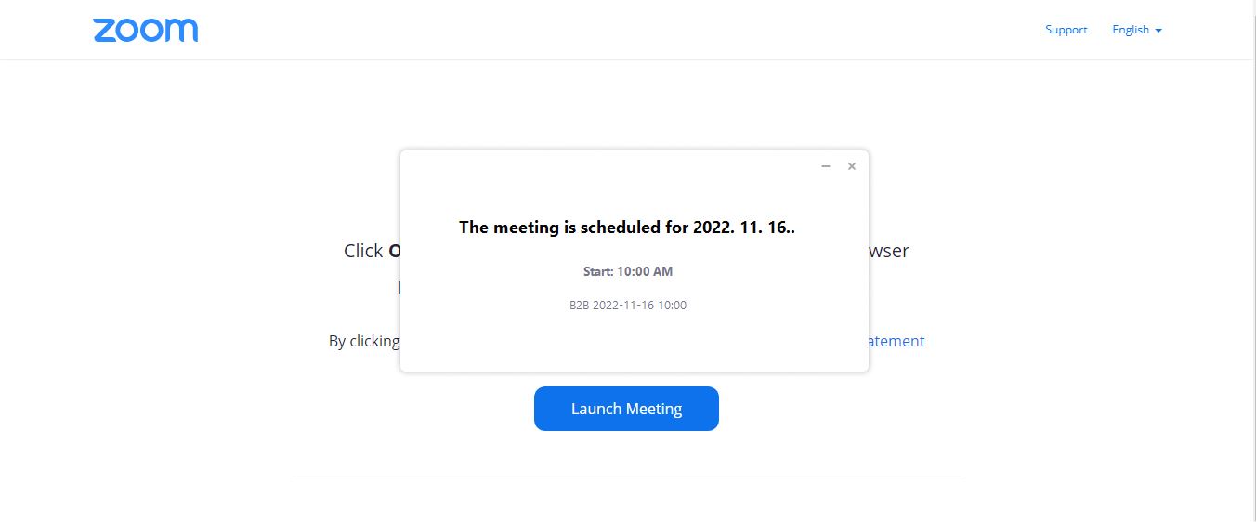The image size is (1256, 522).
Task: Click the white page area below the divider
Action: click(627, 500)
